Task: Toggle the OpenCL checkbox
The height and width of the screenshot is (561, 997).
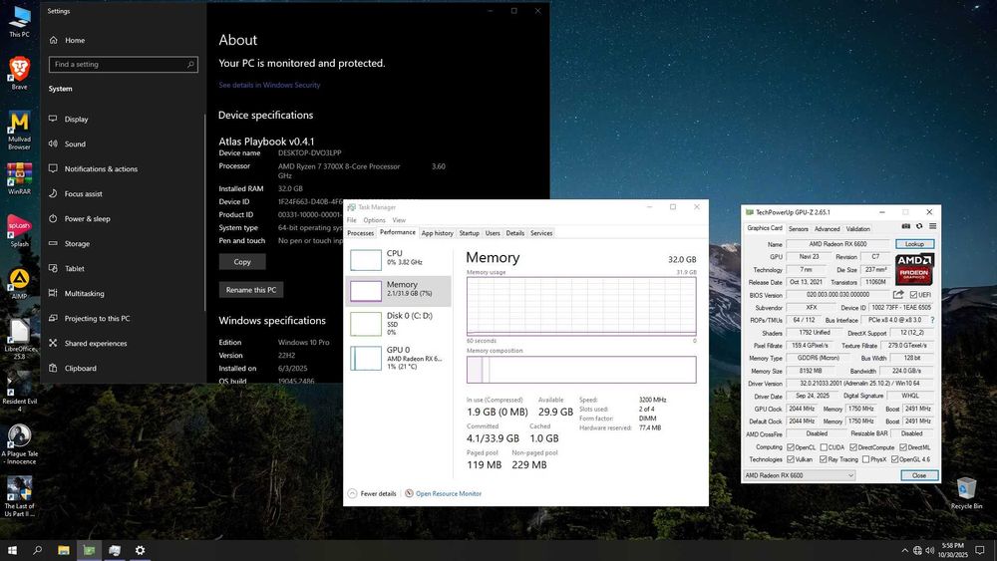Action: [791, 447]
